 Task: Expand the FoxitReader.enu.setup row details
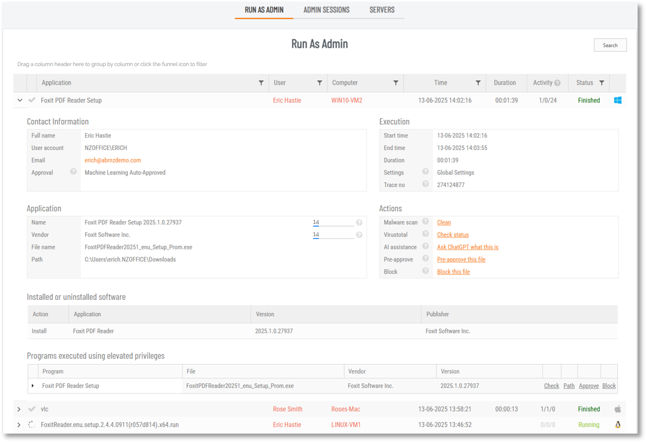point(19,425)
